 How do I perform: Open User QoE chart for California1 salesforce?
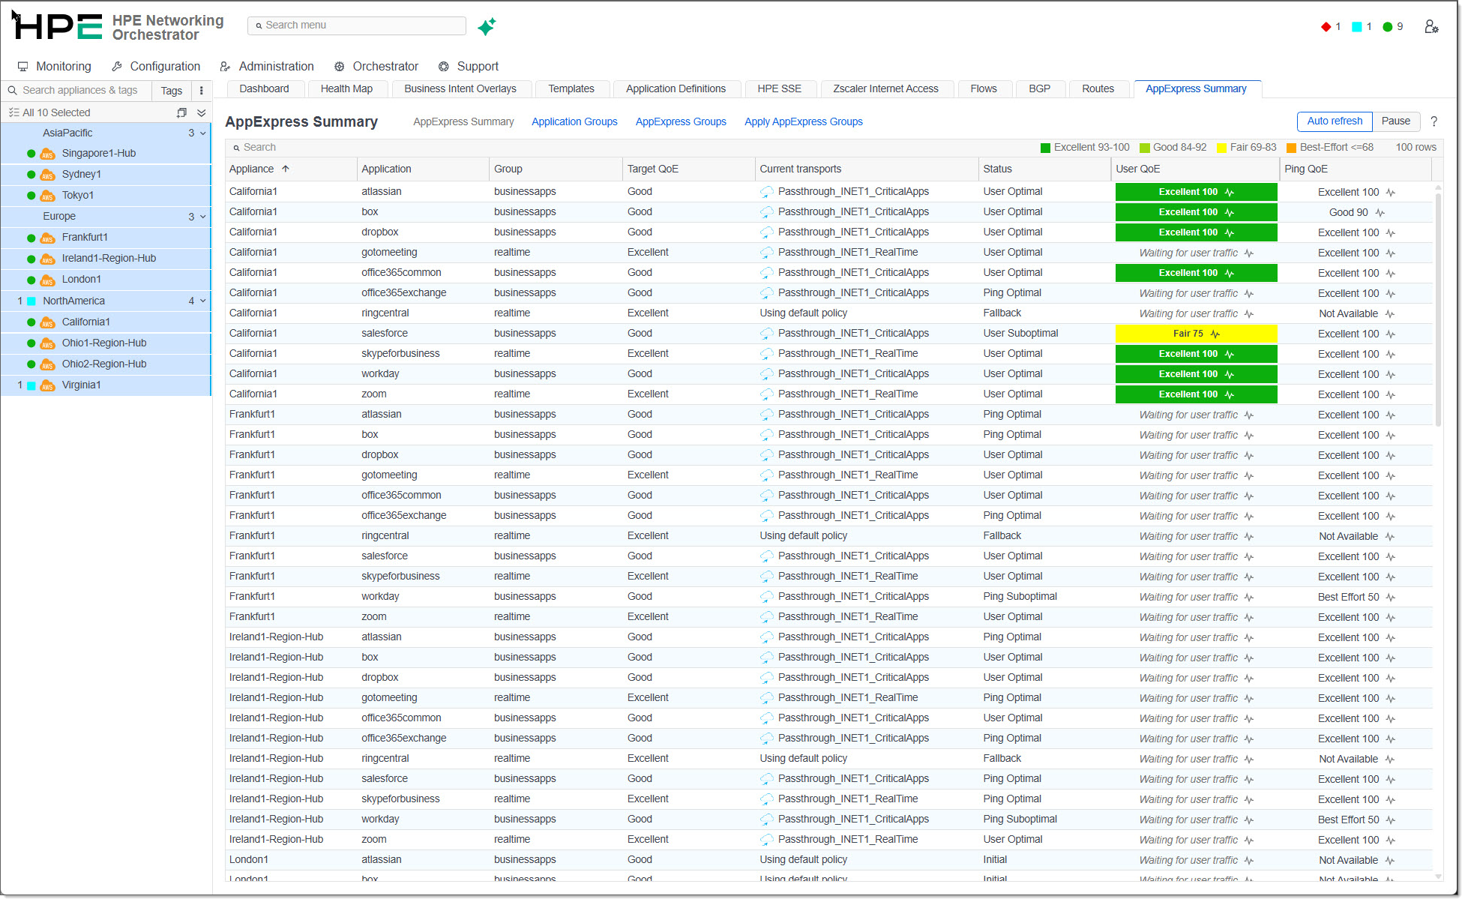tap(1215, 334)
